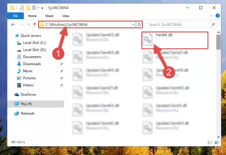Open the Share ribbon tab
The width and height of the screenshot is (226, 155).
[49, 16]
